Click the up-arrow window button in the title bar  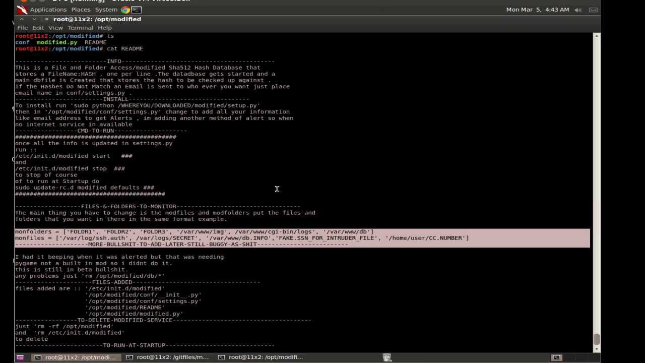(22, 19)
